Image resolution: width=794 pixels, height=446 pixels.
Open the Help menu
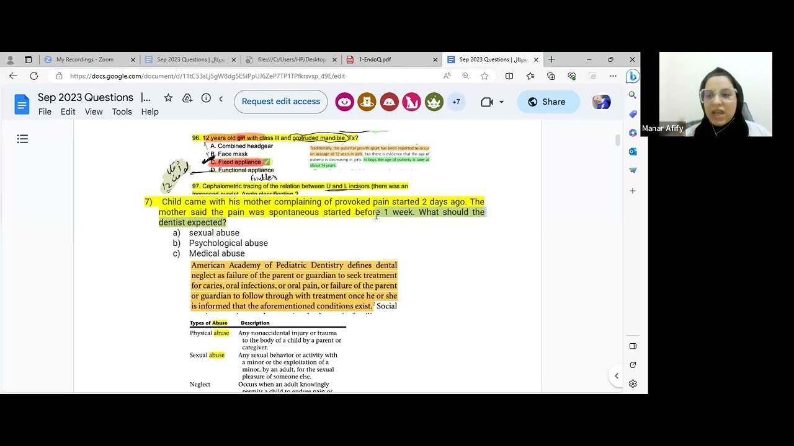pyautogui.click(x=149, y=111)
